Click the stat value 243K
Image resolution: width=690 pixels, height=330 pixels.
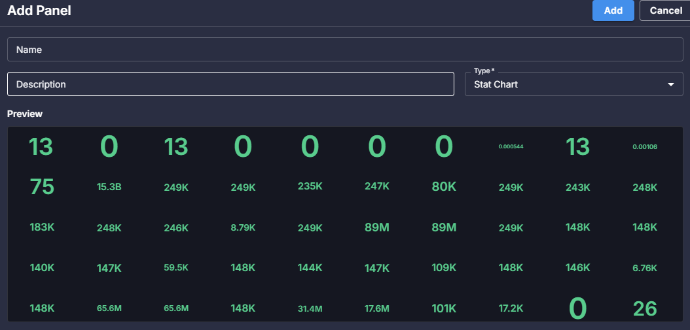578,188
